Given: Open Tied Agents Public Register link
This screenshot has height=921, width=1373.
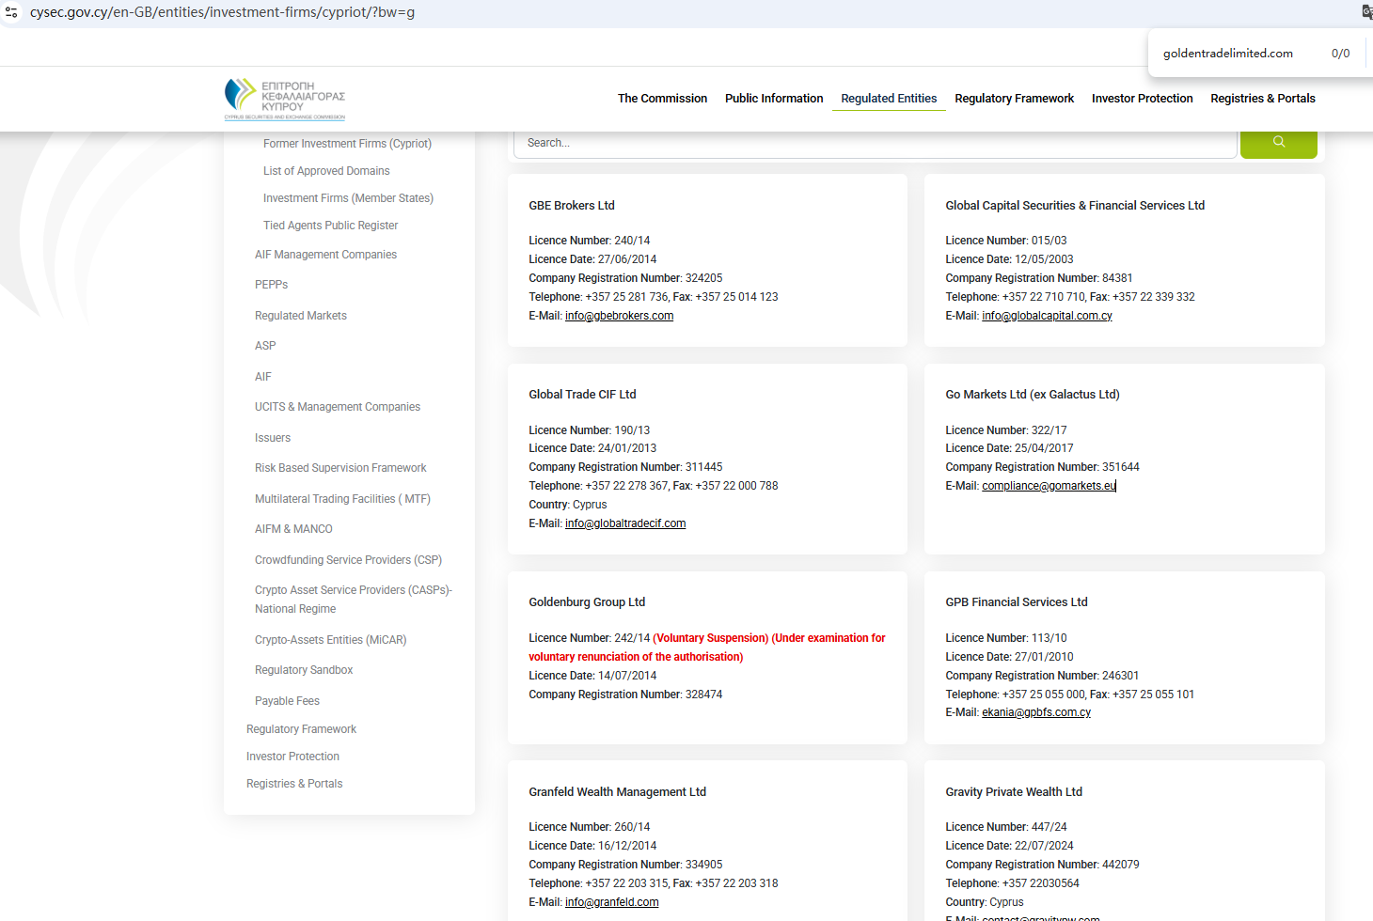Looking at the screenshot, I should [x=330, y=226].
